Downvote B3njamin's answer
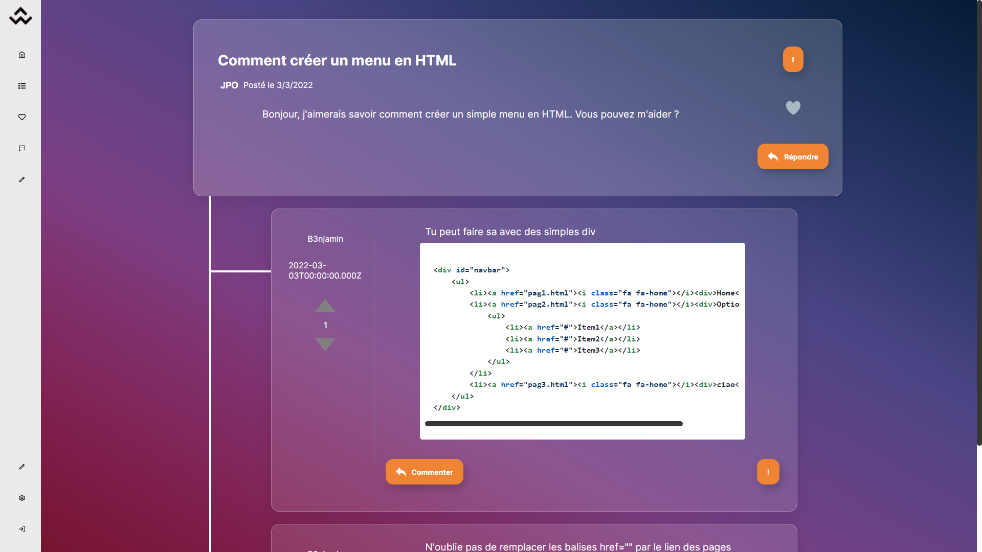The width and height of the screenshot is (982, 552). click(x=325, y=344)
